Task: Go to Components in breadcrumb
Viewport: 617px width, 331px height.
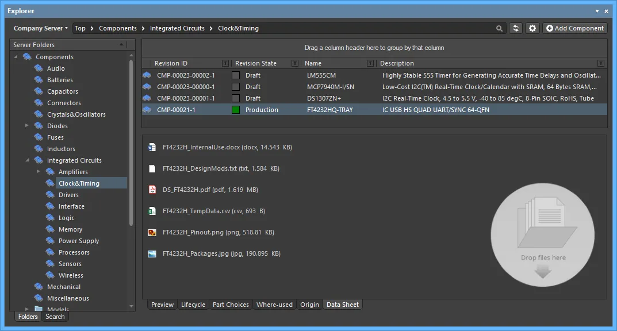Action: 118,28
